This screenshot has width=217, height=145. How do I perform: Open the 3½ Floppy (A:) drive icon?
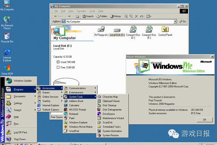coord(101,31)
